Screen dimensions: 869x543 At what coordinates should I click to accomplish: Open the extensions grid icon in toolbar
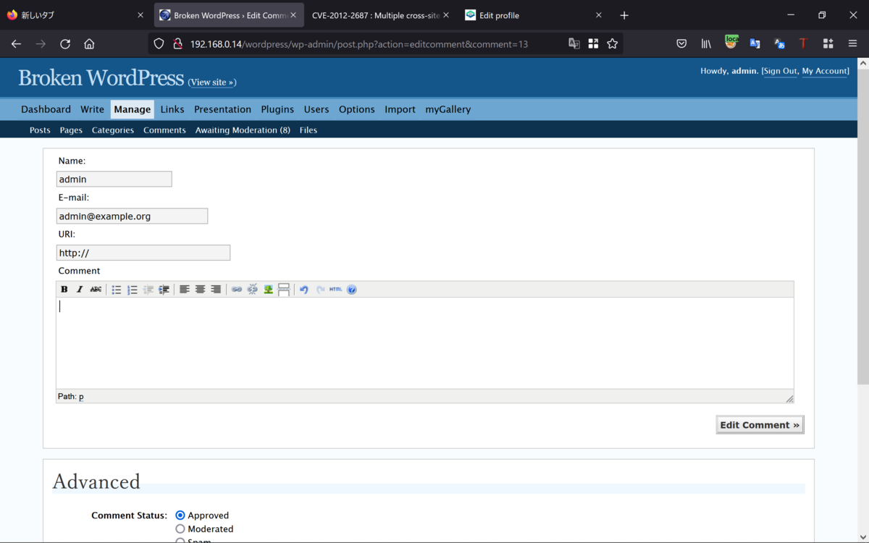click(828, 44)
